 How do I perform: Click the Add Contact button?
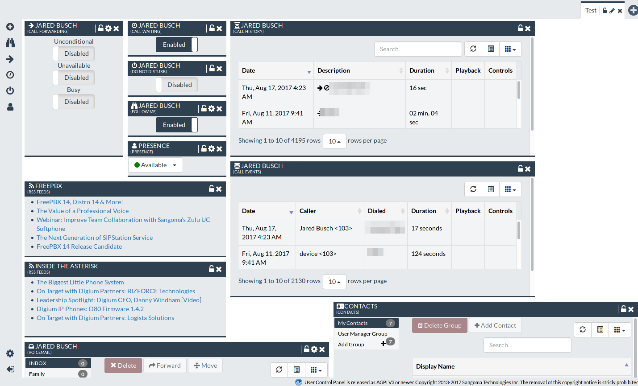495,325
